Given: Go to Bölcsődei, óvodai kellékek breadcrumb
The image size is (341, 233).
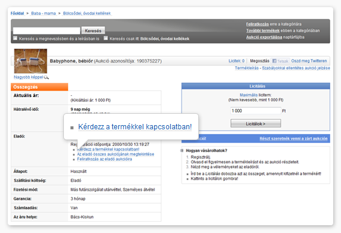Looking at the screenshot, I should click(x=87, y=14).
